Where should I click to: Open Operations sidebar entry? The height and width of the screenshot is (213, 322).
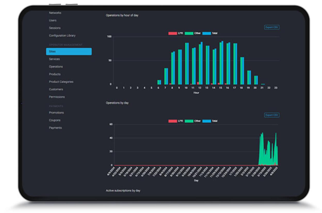[x=56, y=66]
